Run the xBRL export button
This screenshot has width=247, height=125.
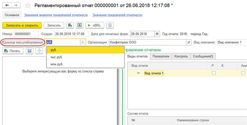click(x=95, y=25)
